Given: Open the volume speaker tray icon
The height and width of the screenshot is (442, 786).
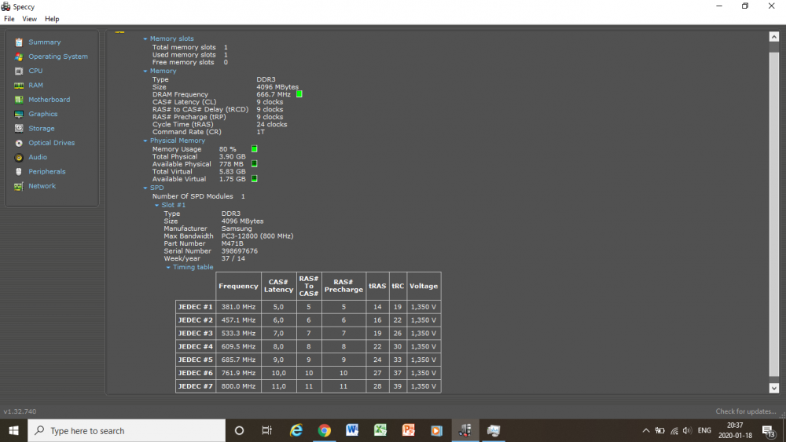Looking at the screenshot, I should (687, 430).
